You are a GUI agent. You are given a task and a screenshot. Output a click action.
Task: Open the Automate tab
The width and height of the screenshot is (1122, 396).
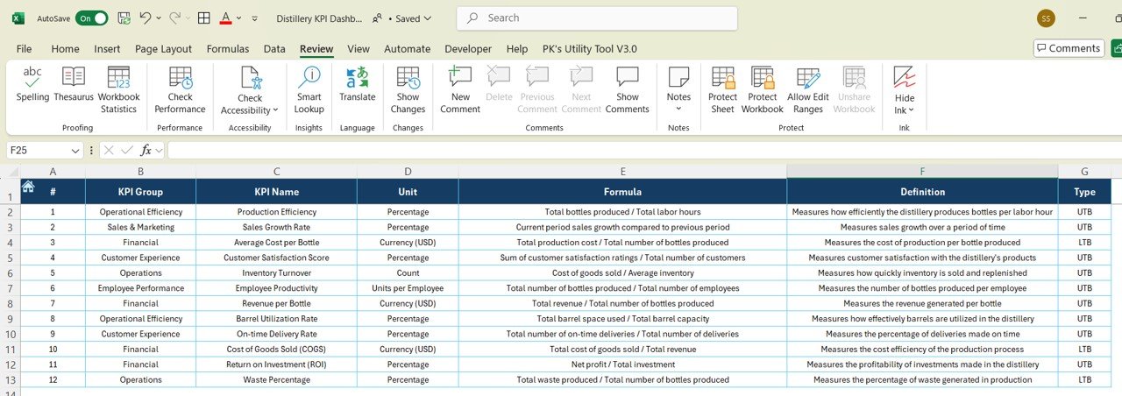[408, 49]
